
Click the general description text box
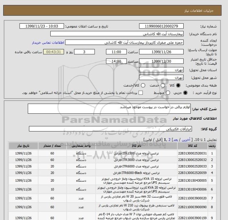109,109
